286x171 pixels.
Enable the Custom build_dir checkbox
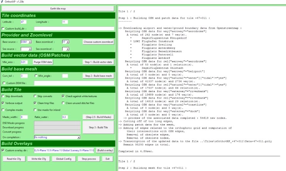[3, 29]
